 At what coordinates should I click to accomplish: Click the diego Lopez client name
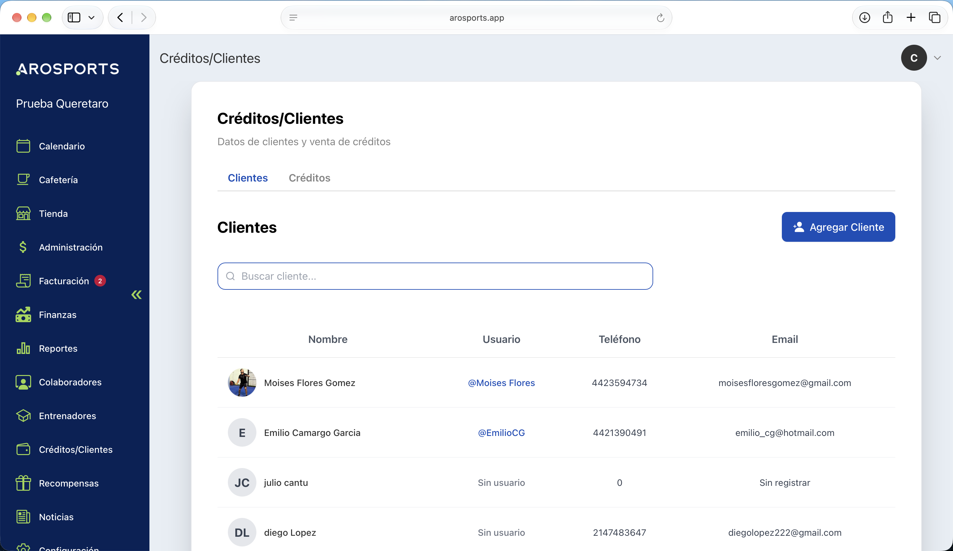tap(290, 533)
